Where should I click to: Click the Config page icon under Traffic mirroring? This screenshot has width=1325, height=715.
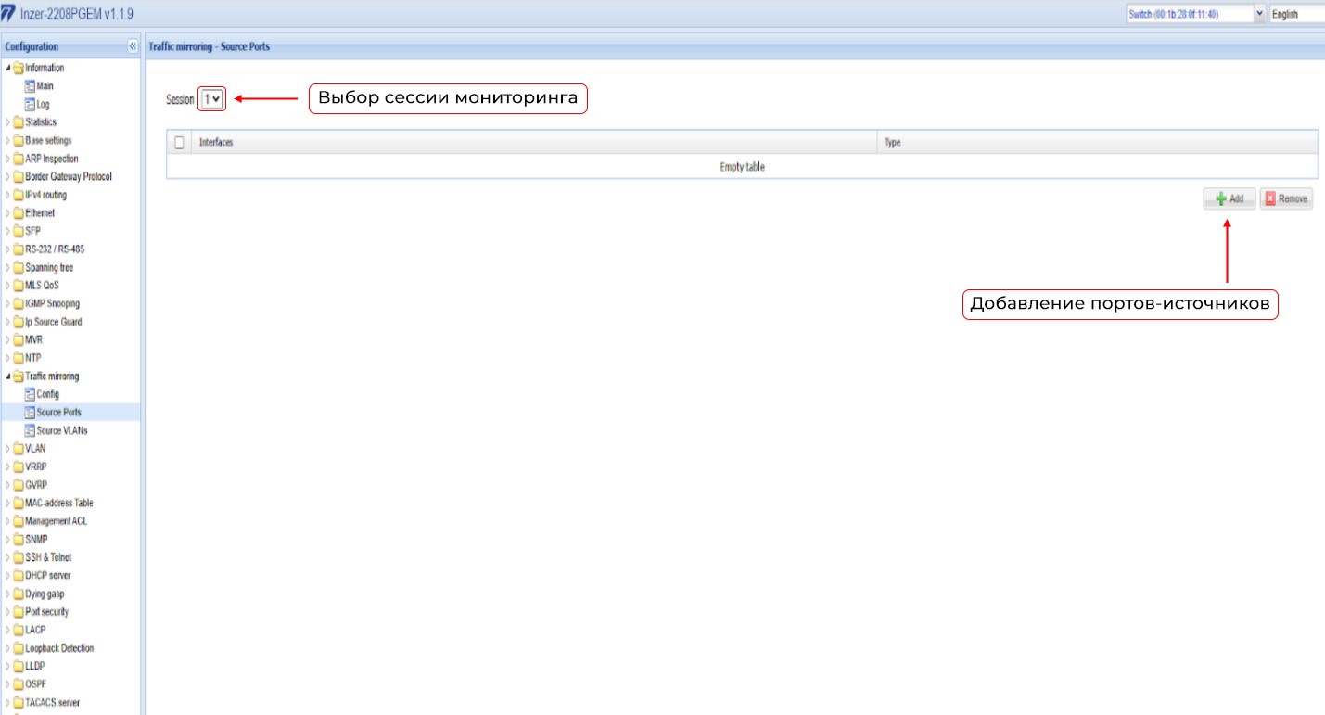(30, 394)
